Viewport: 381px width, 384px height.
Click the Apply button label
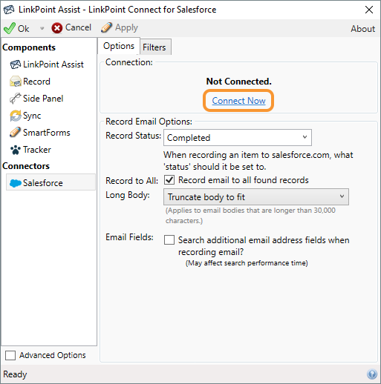126,27
